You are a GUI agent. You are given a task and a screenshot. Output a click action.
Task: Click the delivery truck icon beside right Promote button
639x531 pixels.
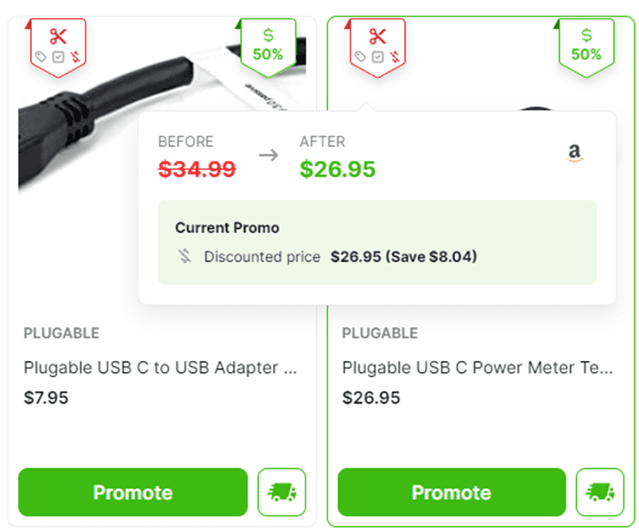coord(600,492)
